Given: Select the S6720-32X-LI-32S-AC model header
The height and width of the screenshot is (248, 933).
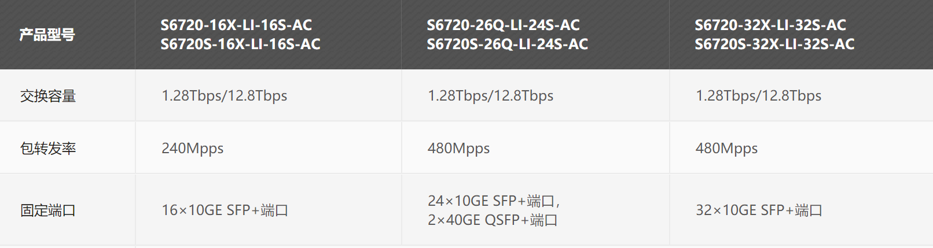Looking at the screenshot, I should pos(770,25).
